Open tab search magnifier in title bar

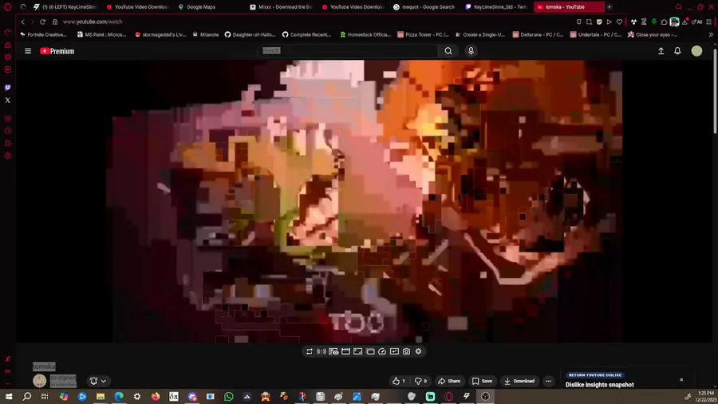point(679,7)
